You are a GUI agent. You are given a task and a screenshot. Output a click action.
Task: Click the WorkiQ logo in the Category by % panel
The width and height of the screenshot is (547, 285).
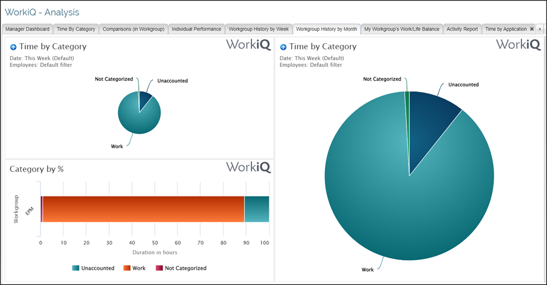pos(248,167)
